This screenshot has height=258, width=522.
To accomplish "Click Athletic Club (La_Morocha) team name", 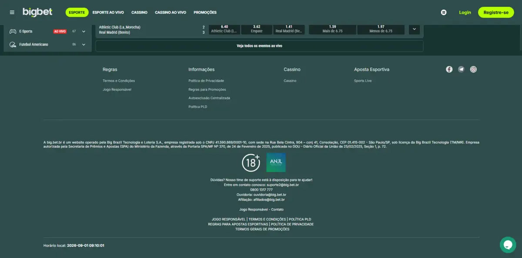I will coord(120,27).
